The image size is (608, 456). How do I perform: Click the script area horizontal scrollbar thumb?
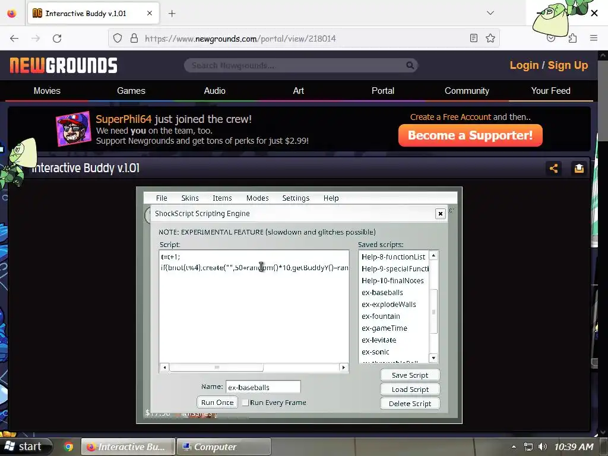point(216,367)
